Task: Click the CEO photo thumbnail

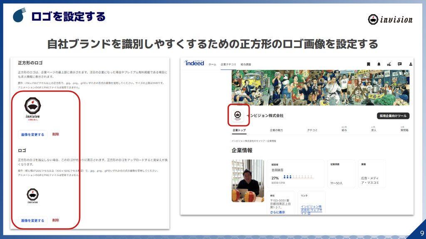Action: pos(248,181)
